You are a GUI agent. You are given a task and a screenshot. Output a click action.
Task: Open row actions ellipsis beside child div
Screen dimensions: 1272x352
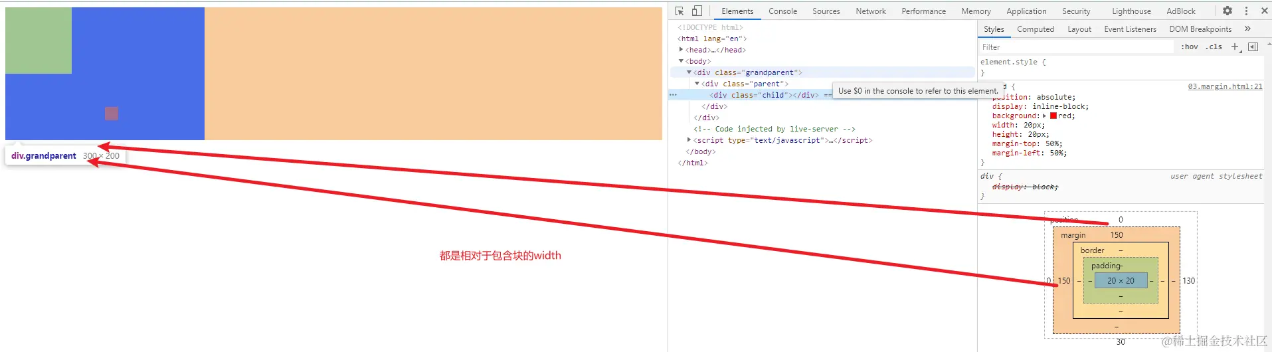[x=673, y=95]
